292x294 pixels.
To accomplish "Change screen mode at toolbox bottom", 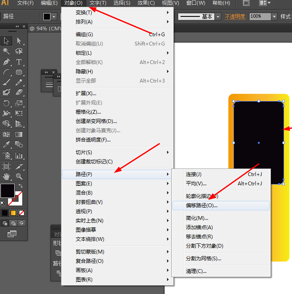I will point(12,234).
